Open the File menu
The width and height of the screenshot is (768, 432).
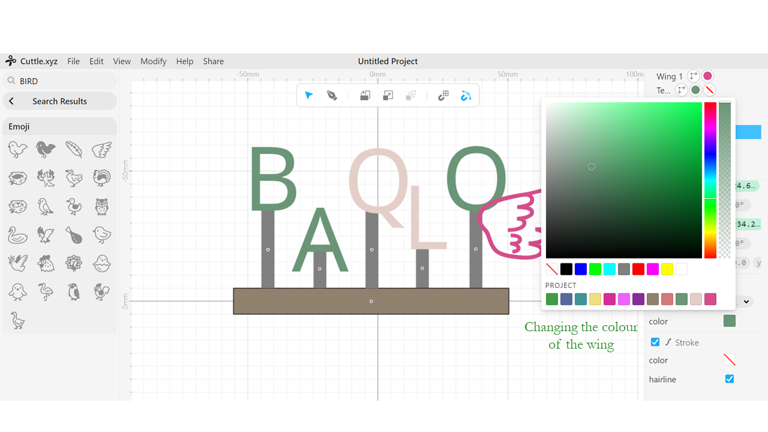coord(73,61)
